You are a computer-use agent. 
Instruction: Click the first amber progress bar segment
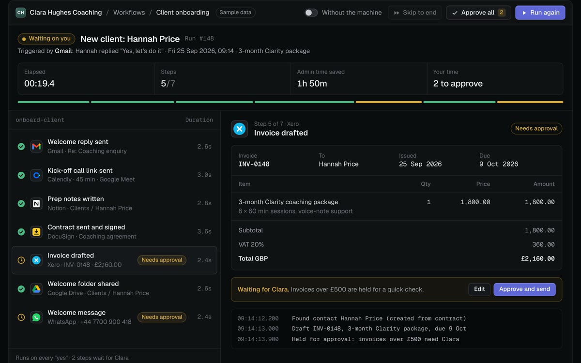388,102
